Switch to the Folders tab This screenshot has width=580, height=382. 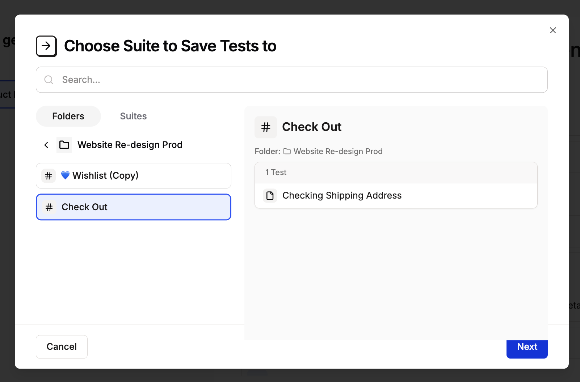click(x=68, y=116)
